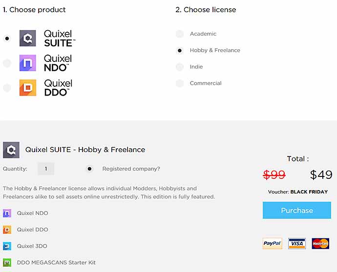Click the Quixel SUITE icon in order summary

[x=11, y=150]
